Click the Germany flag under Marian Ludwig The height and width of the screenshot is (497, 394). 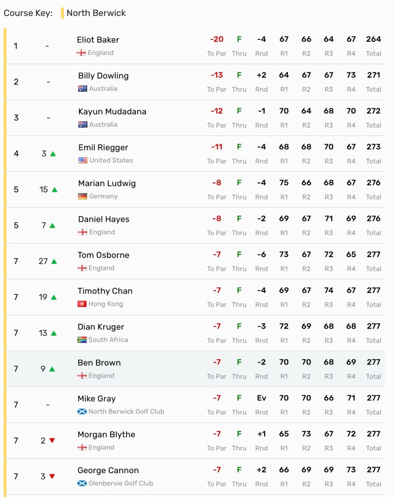coord(82,197)
